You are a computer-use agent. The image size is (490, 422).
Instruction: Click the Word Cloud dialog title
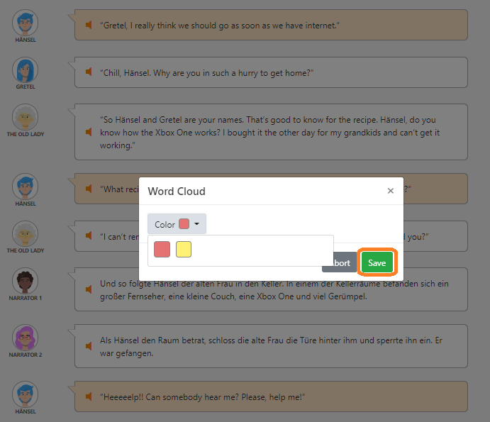coord(177,191)
